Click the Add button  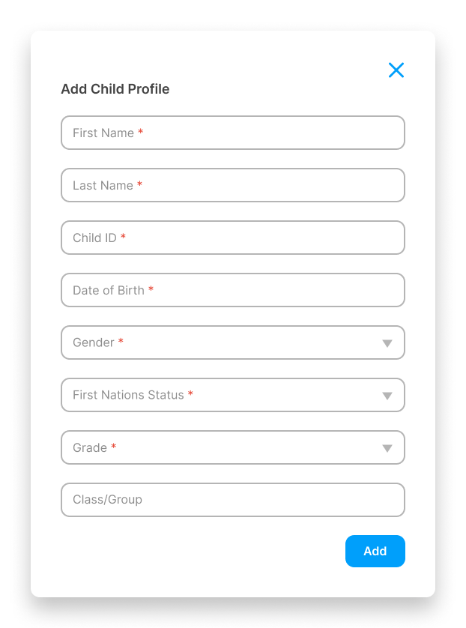point(375,551)
